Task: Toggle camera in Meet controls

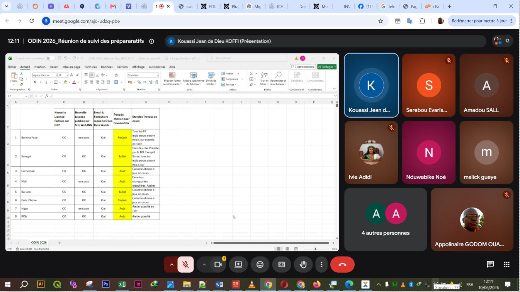Action: (x=218, y=265)
